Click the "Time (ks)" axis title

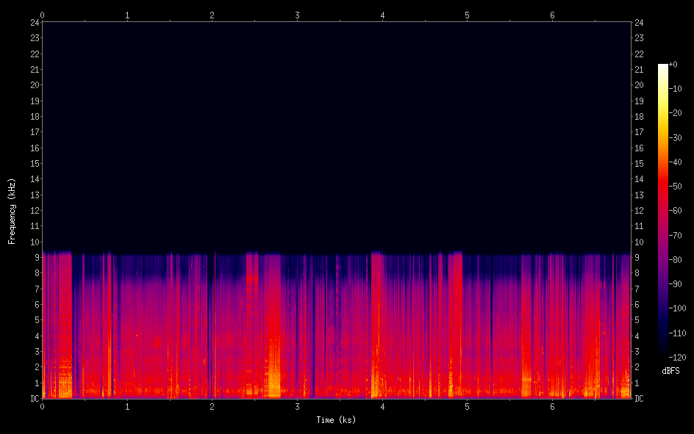336,420
